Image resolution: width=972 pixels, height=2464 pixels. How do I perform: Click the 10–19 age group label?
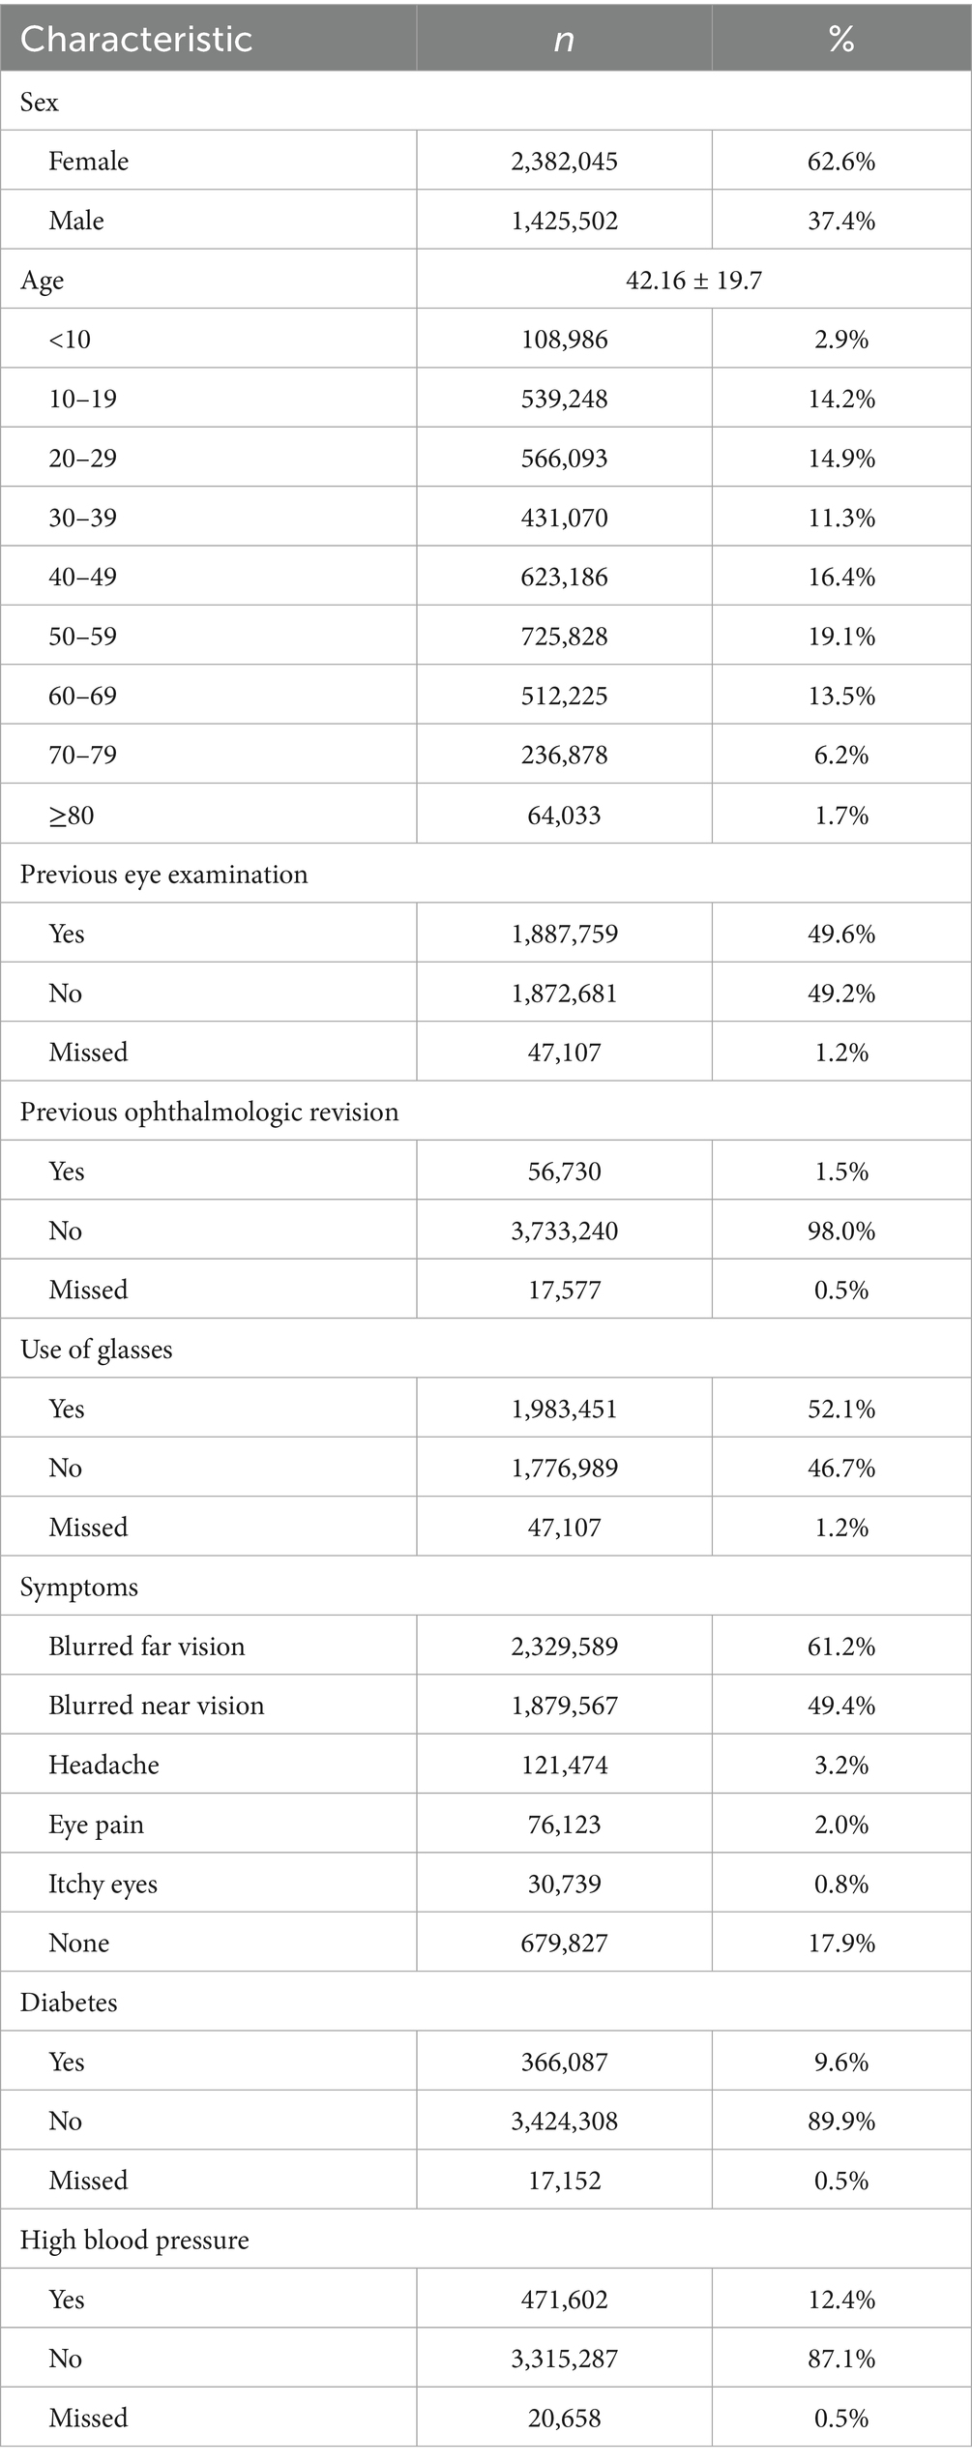click(x=83, y=399)
